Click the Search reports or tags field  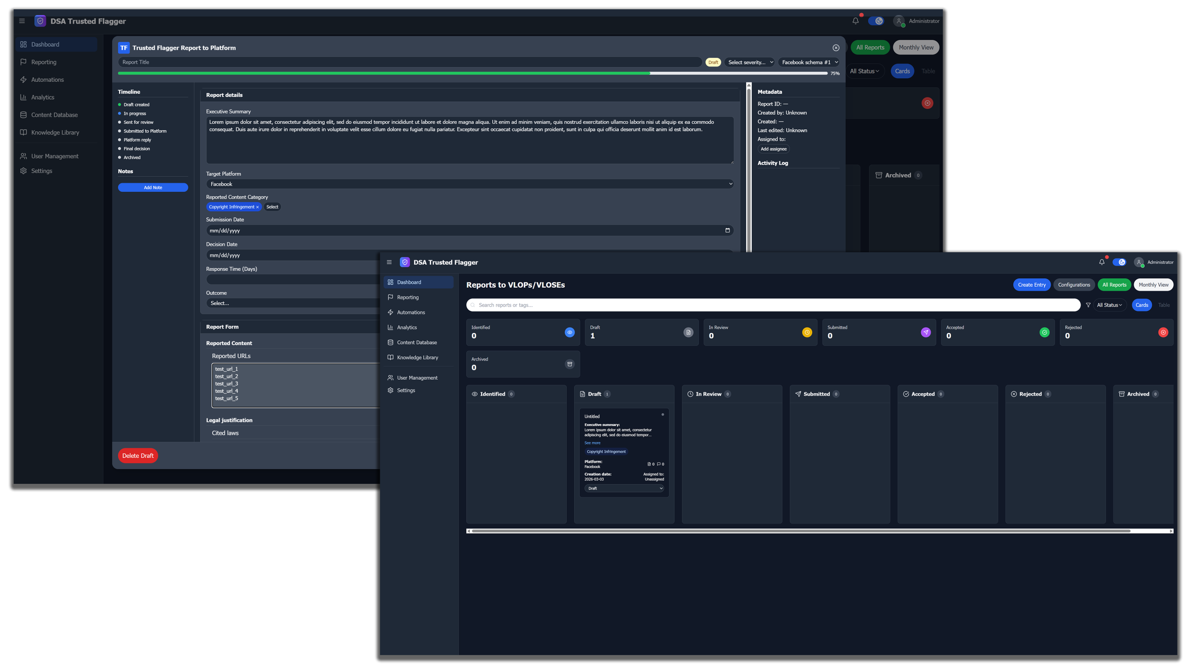point(772,305)
